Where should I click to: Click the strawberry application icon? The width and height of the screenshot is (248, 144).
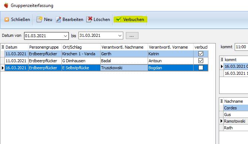[6, 6]
